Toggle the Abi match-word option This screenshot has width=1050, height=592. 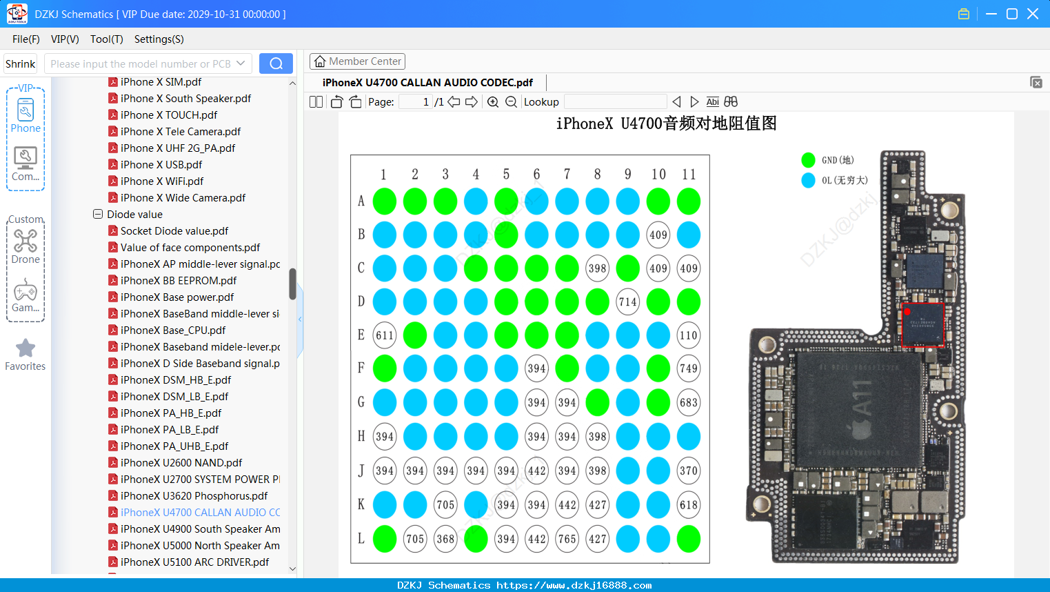point(712,102)
